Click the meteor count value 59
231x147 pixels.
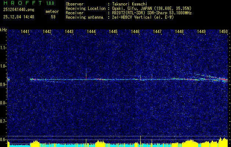coord(53,17)
